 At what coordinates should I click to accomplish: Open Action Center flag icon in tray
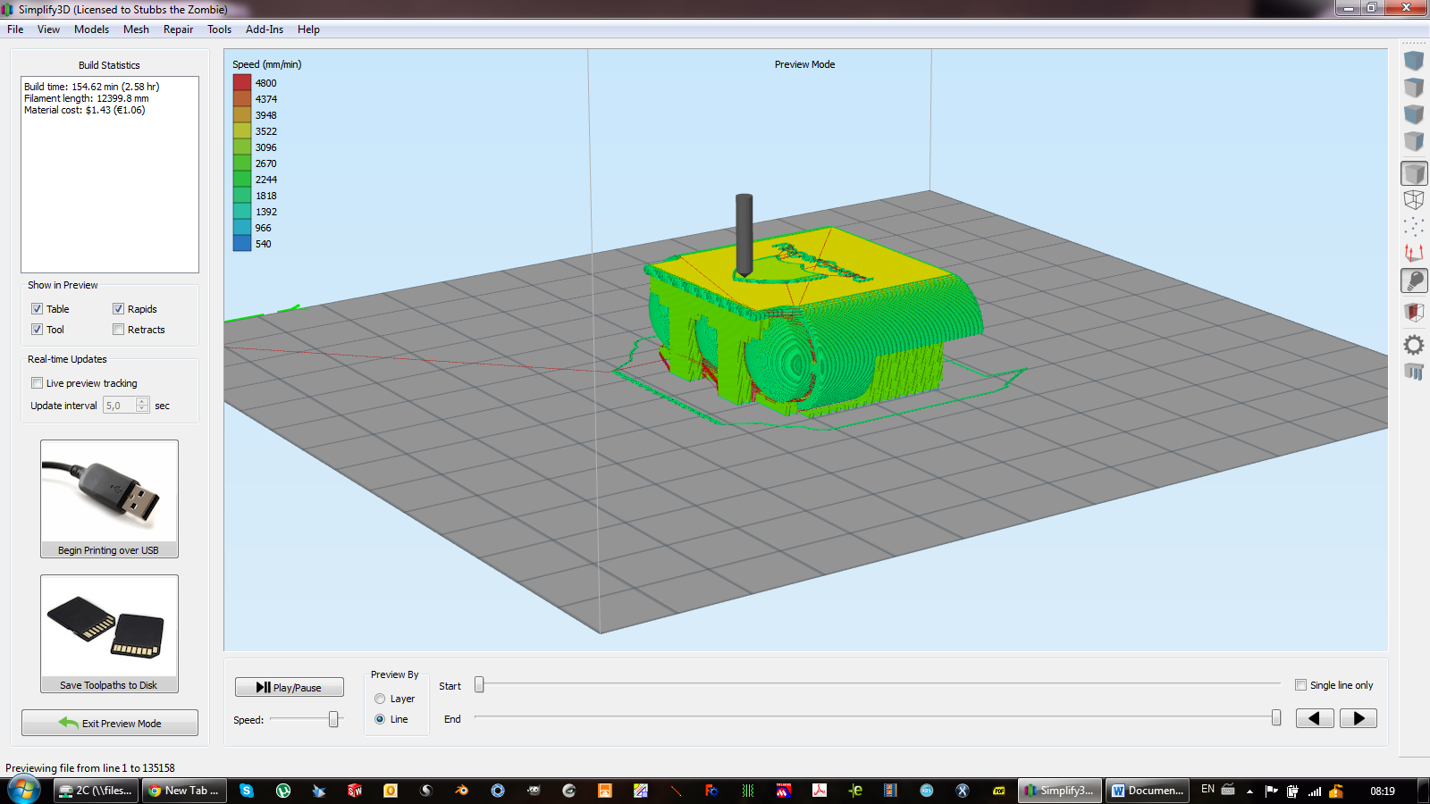pos(1272,791)
